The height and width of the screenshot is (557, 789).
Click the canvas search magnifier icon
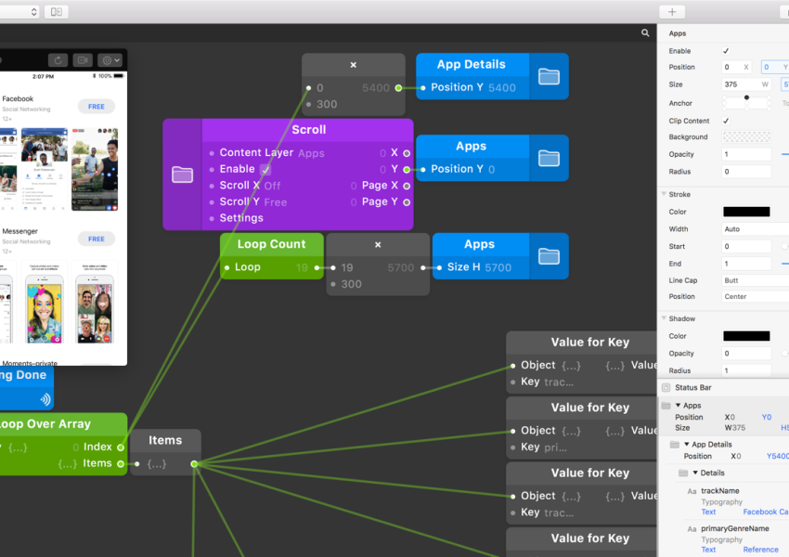(645, 32)
